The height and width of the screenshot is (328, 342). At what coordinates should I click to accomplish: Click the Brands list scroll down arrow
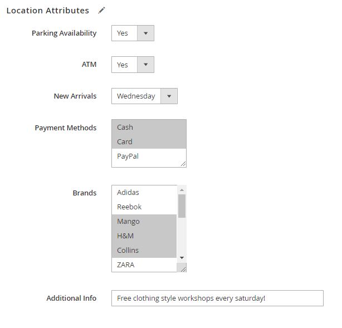pos(182,258)
